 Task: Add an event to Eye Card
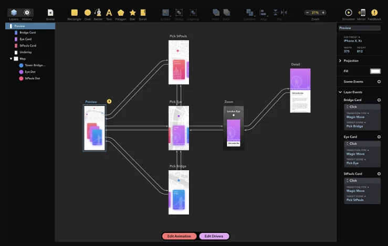pos(379,137)
